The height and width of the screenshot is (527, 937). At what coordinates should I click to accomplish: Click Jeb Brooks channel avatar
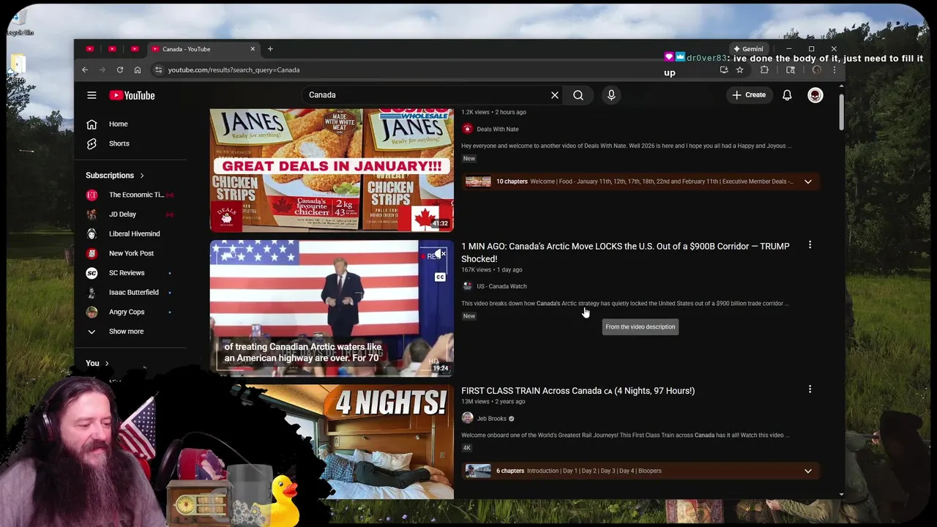coord(467,418)
